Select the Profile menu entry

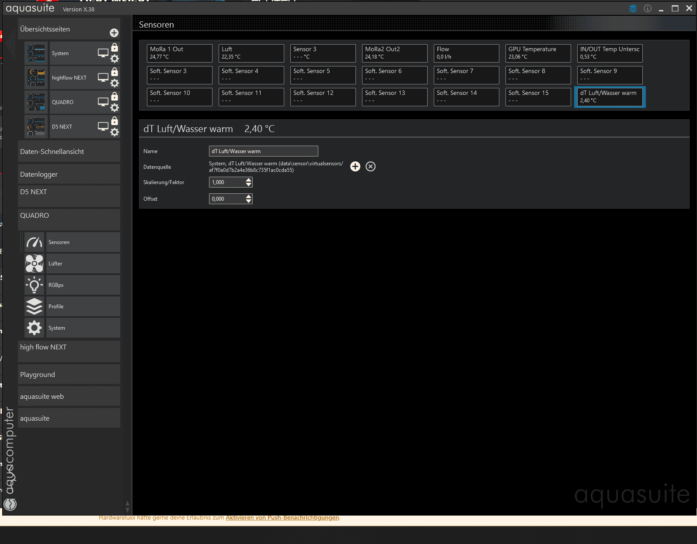click(83, 307)
